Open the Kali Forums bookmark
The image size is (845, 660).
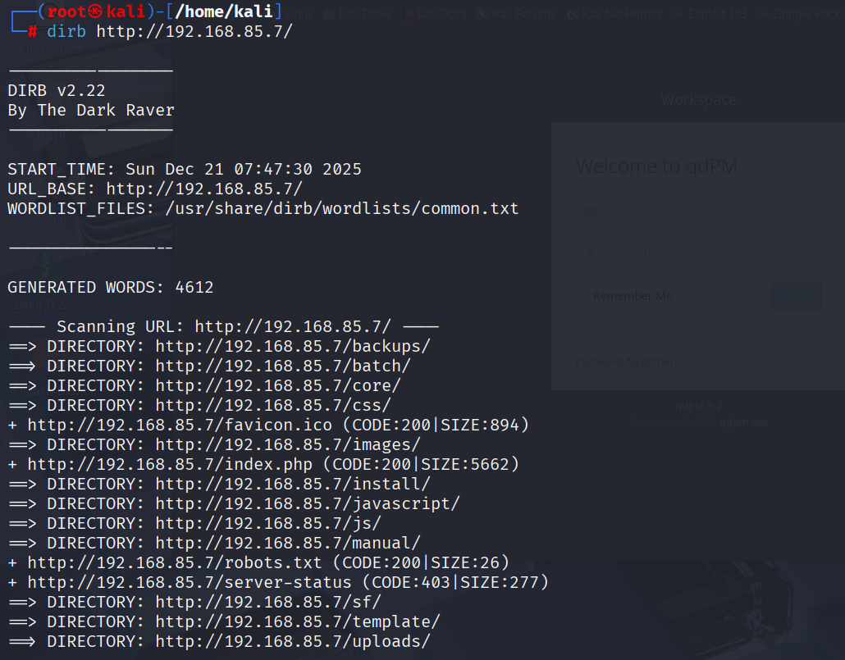[525, 14]
